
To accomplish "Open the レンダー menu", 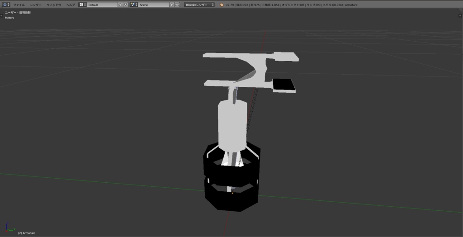I will [x=36, y=5].
